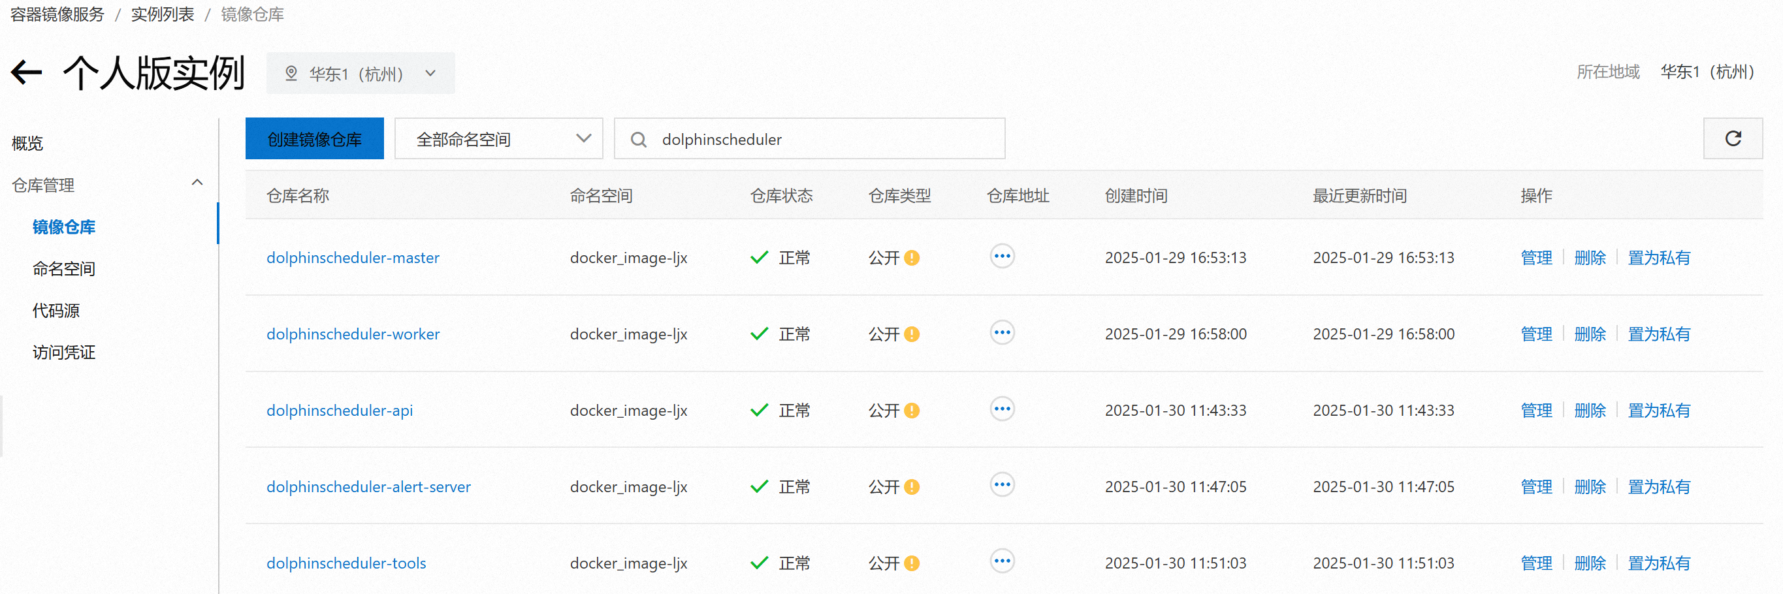
Task: Click 实例列表 breadcrumb
Action: [x=163, y=14]
